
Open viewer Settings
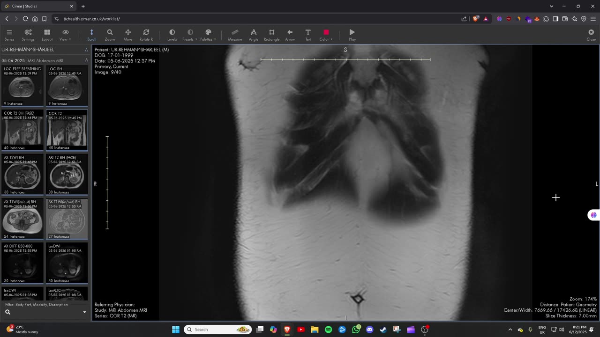click(28, 35)
